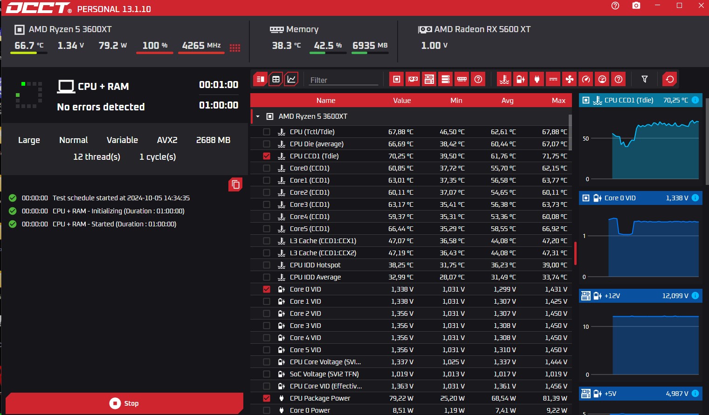Screen dimensions: 709x415
Task: Reset sensor min/max statistics
Action: click(x=670, y=79)
